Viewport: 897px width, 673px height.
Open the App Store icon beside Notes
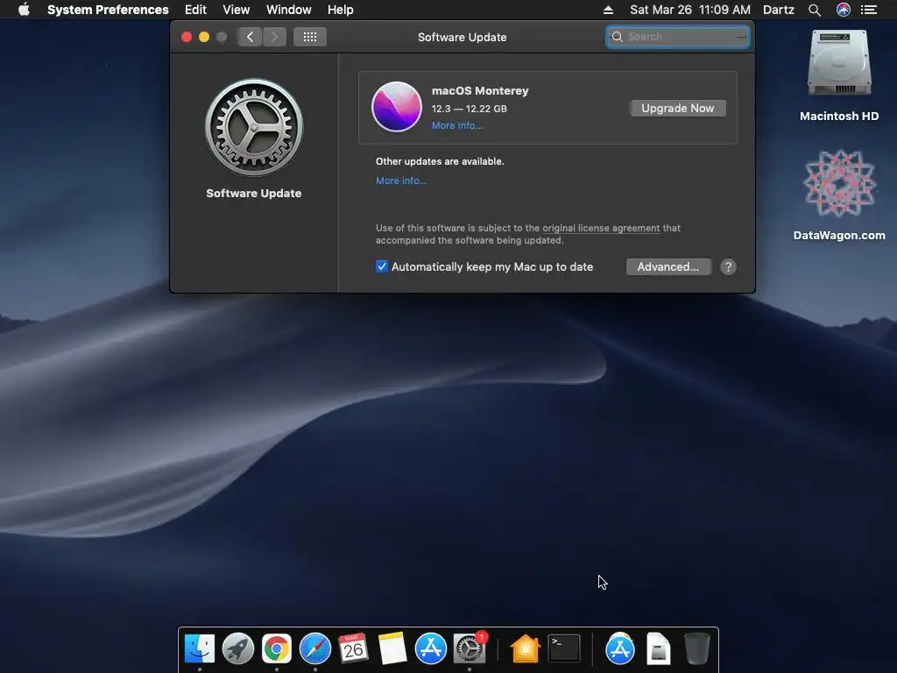[431, 649]
